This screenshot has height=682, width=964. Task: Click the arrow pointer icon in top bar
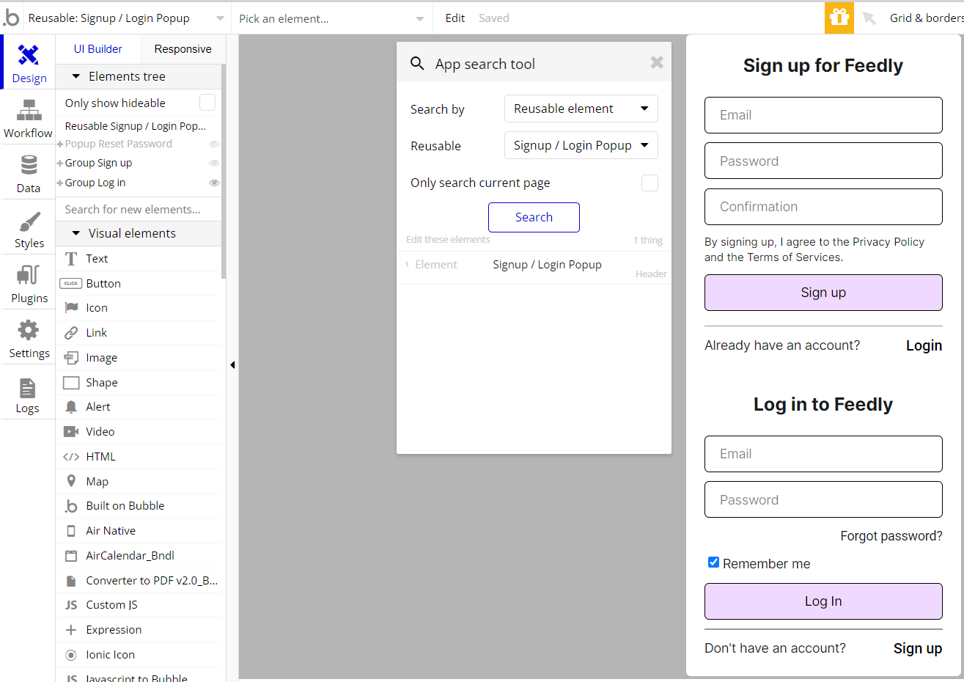tap(869, 18)
